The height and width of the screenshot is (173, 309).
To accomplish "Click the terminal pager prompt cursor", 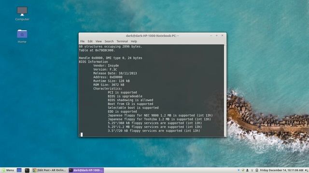I will click(x=82, y=135).
